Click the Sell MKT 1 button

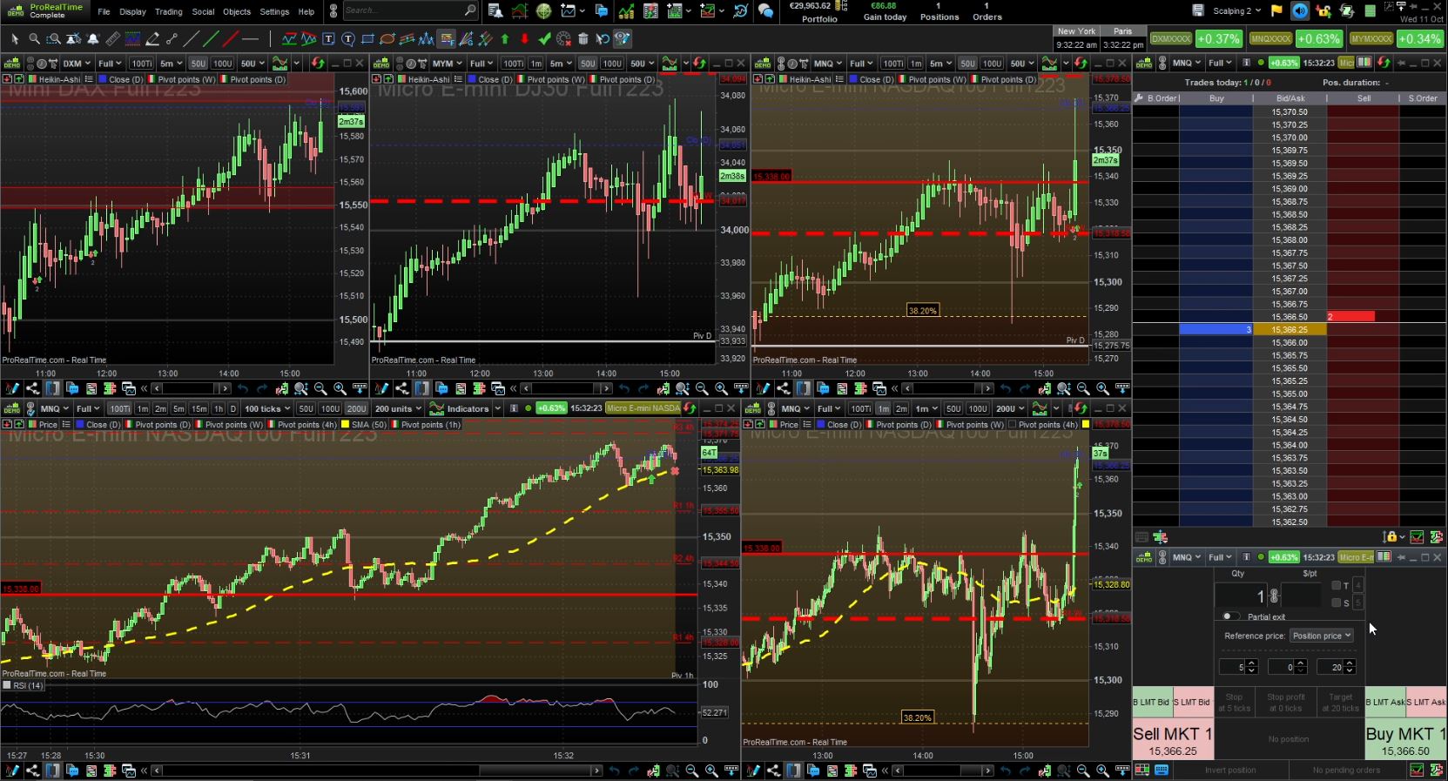click(1172, 740)
